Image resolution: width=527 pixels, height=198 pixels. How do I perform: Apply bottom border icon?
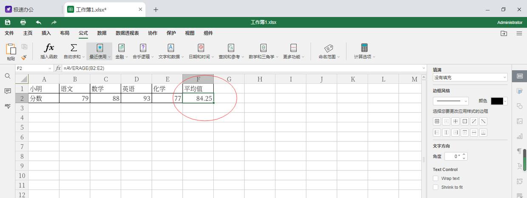click(483, 133)
